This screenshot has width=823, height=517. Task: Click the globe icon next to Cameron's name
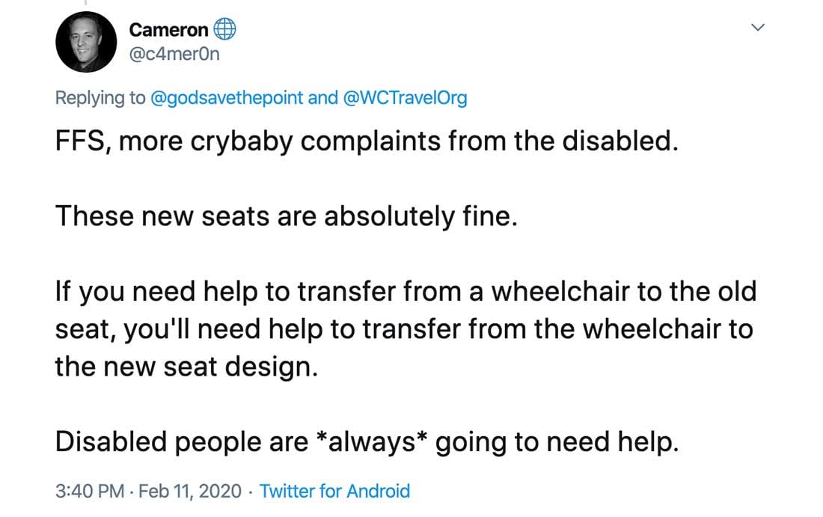click(225, 28)
